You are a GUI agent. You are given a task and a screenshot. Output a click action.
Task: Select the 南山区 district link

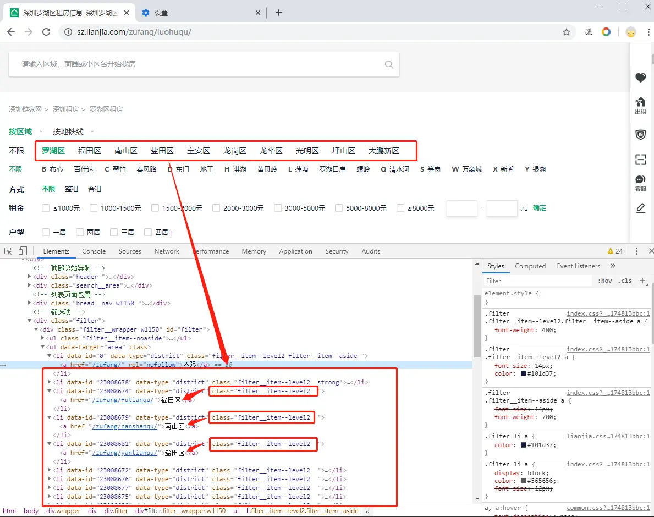click(x=126, y=151)
